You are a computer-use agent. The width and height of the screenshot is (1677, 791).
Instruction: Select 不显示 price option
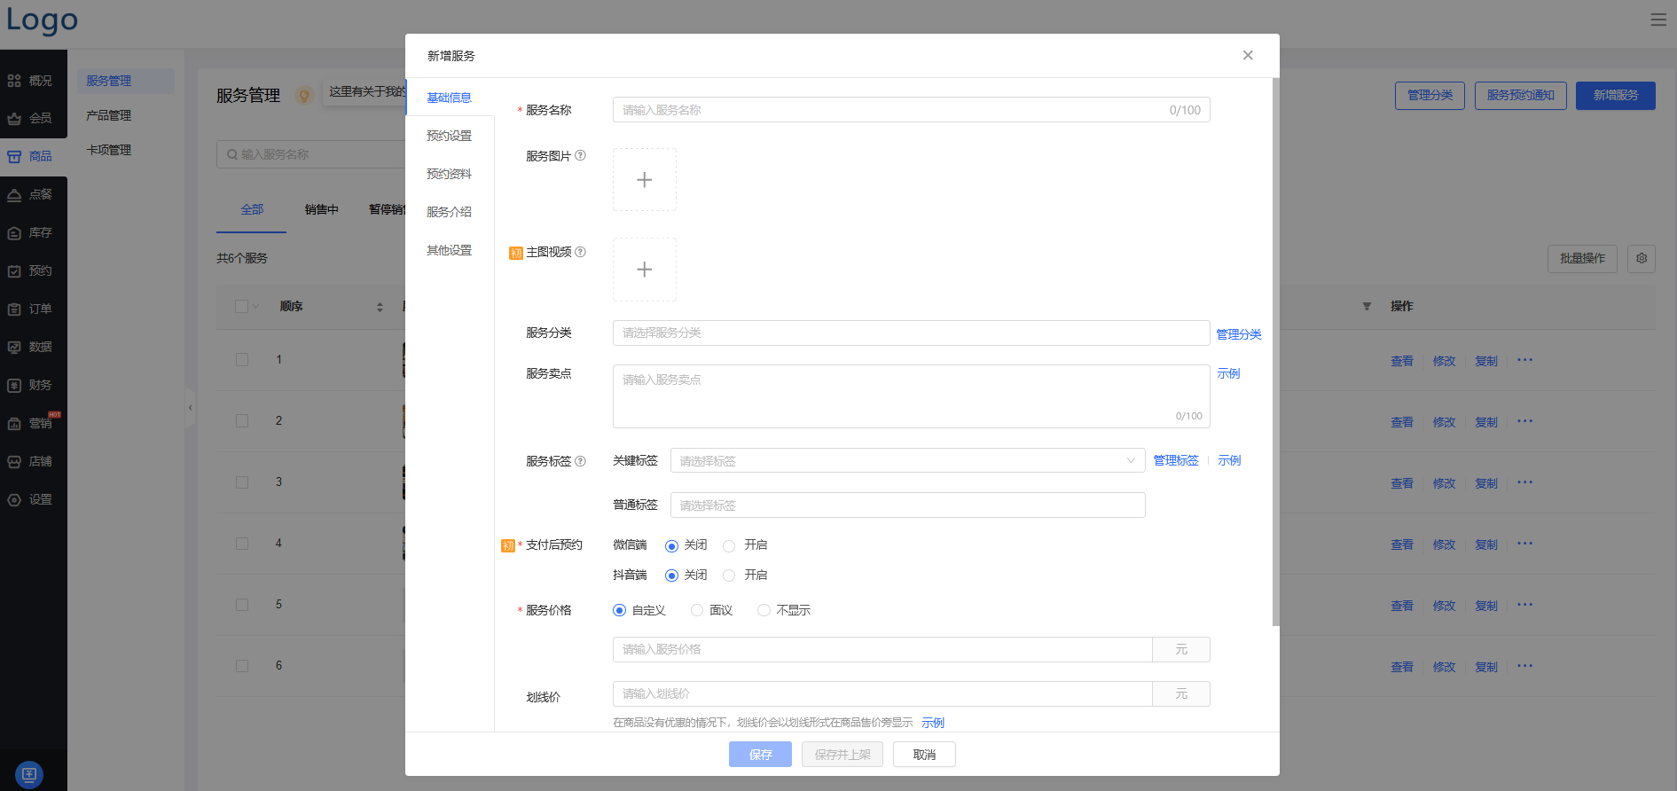coord(764,610)
